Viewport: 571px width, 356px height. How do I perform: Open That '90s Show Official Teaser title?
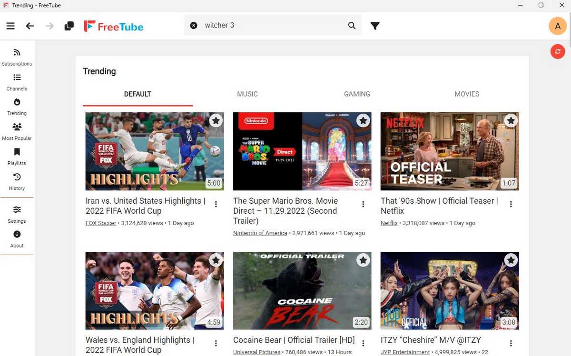click(439, 206)
